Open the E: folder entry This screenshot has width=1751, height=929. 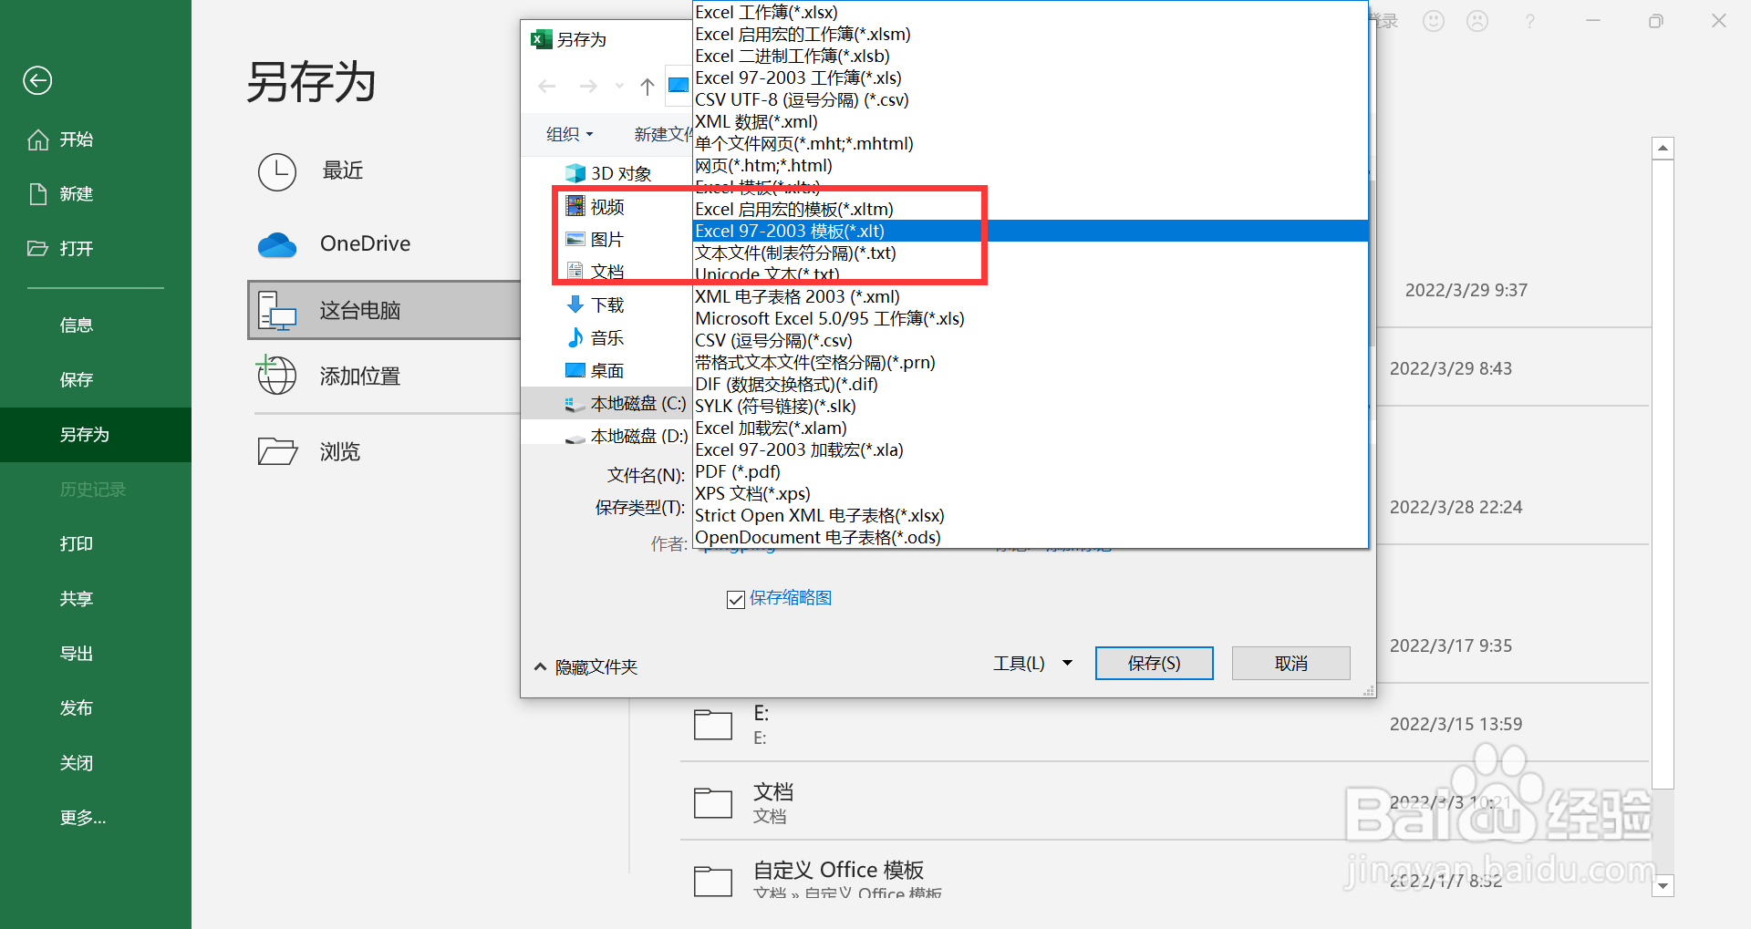click(x=1165, y=725)
